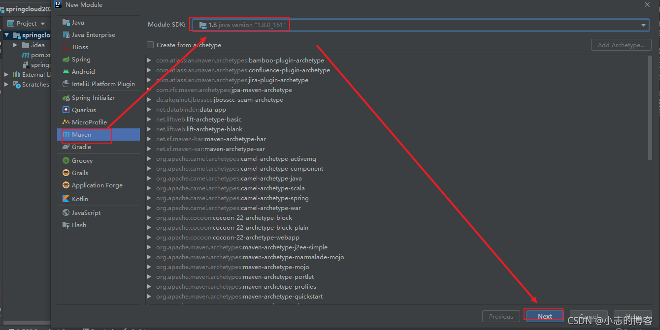This screenshot has width=660, height=330.
Task: Select the Android robot icon
Action: pyautogui.click(x=66, y=72)
